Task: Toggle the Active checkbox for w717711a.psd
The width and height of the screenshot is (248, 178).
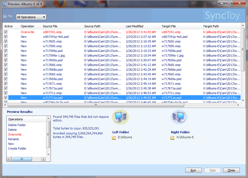Action: click(6, 98)
